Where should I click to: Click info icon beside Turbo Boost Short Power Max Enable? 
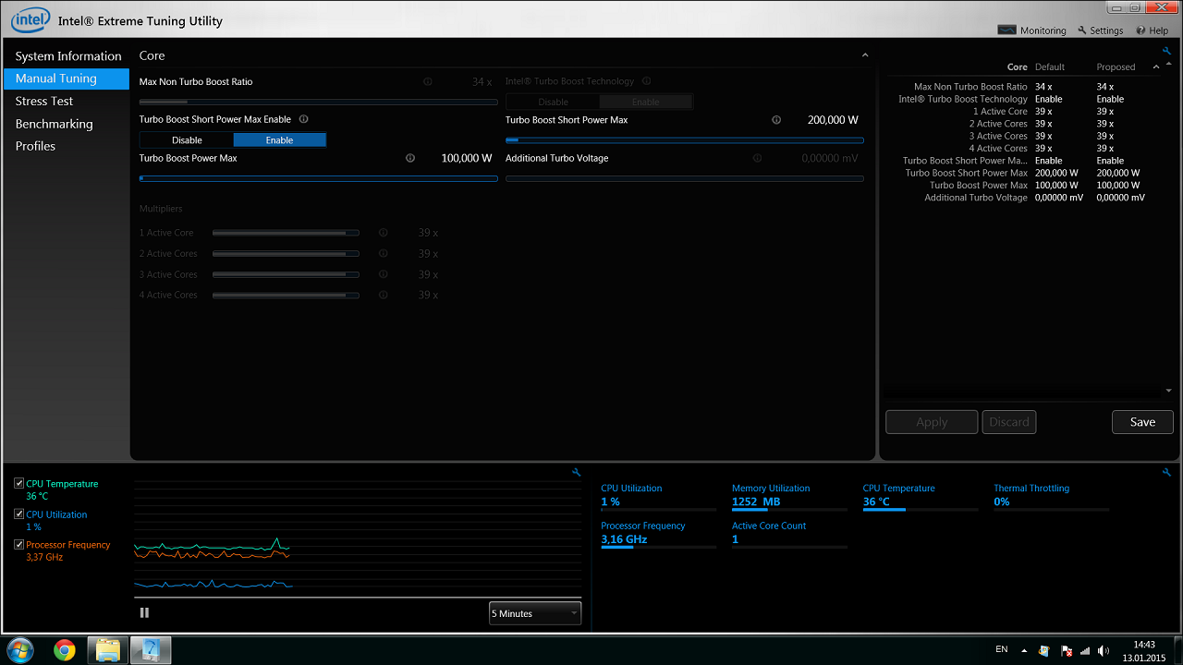coord(304,119)
